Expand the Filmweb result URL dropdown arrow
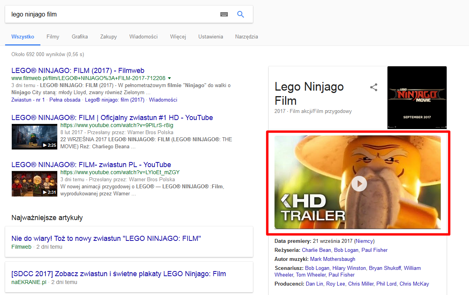The height and width of the screenshot is (295, 469). coord(169,78)
